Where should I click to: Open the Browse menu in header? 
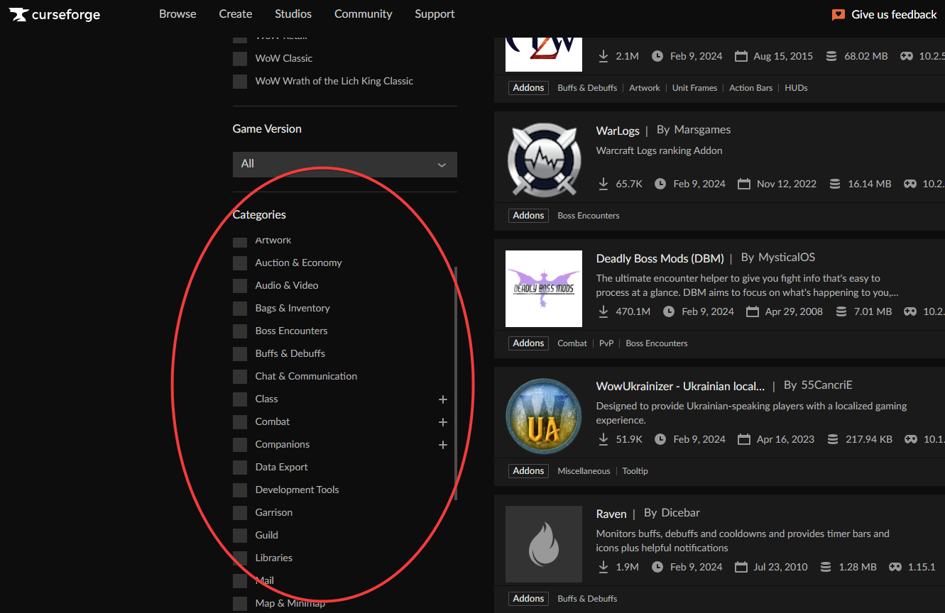point(177,14)
